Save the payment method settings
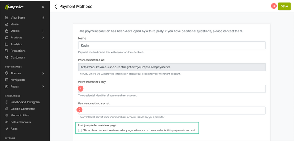This screenshot has height=141, width=294. (284, 6)
